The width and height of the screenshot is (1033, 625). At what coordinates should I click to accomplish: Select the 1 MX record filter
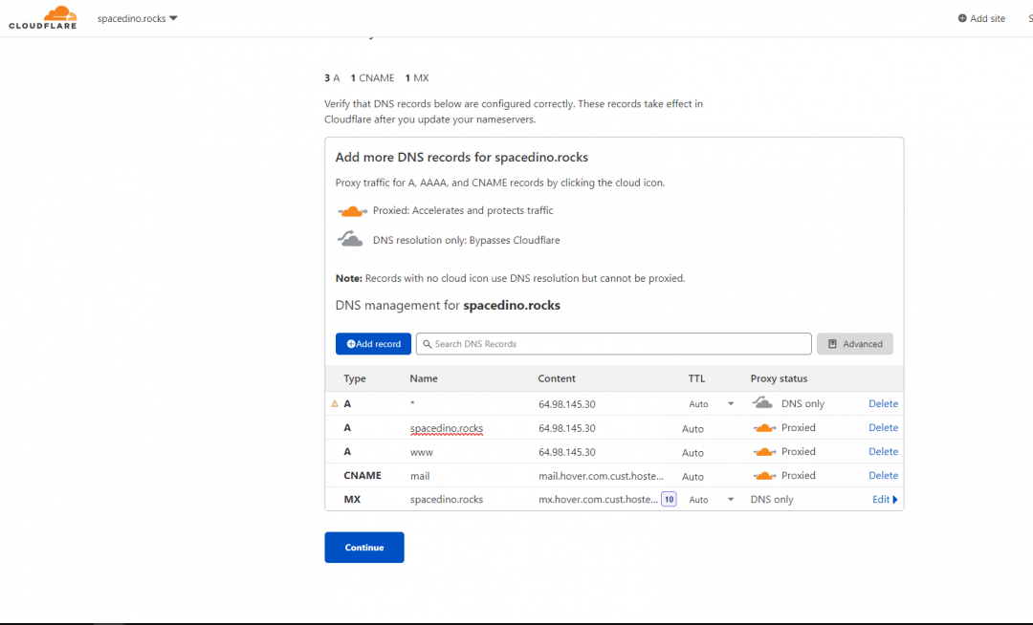pyautogui.click(x=418, y=77)
